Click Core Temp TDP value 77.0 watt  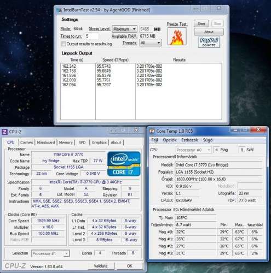[x=250, y=200]
